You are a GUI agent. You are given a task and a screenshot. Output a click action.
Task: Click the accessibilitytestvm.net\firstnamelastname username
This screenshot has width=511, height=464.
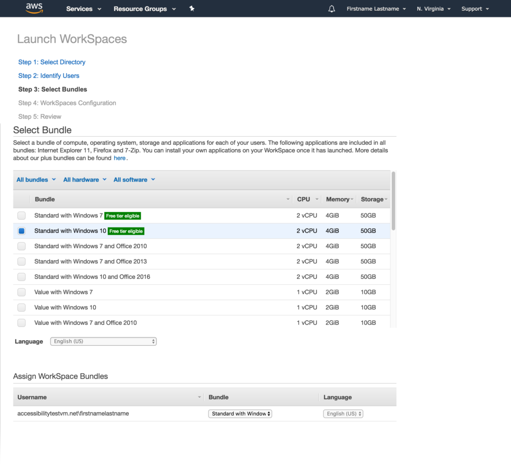(73, 414)
